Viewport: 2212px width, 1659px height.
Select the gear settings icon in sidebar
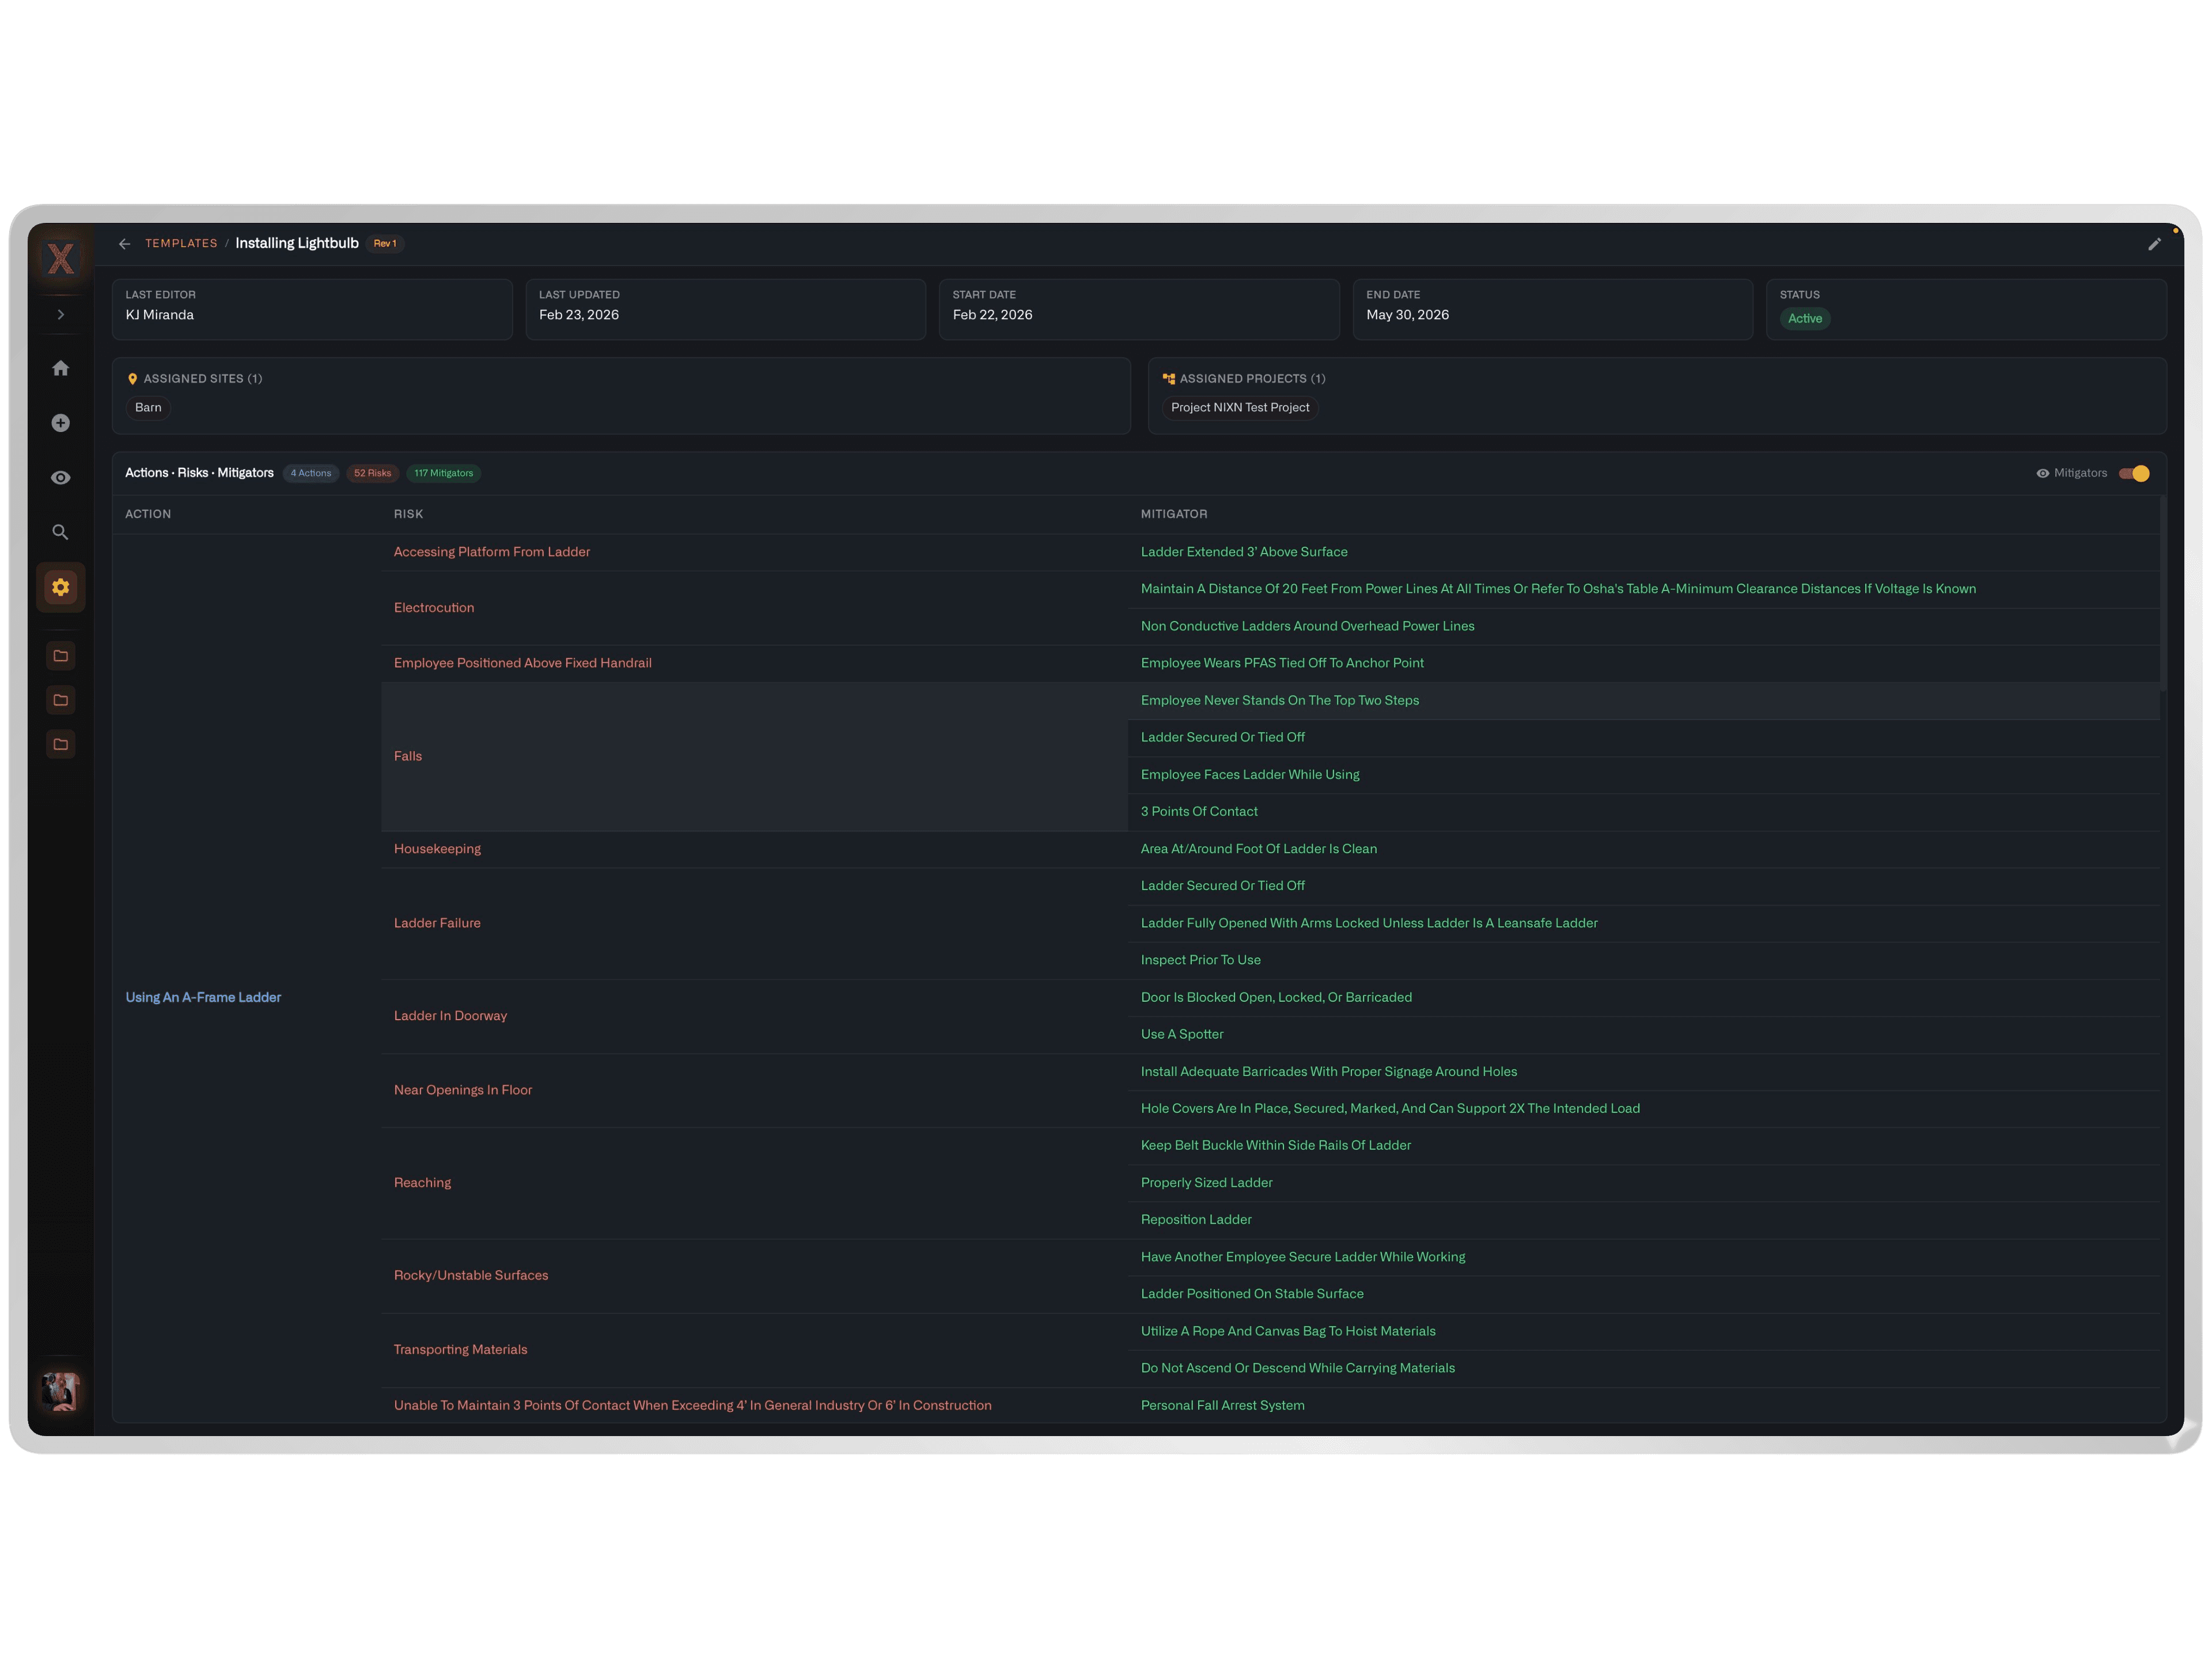[x=61, y=587]
